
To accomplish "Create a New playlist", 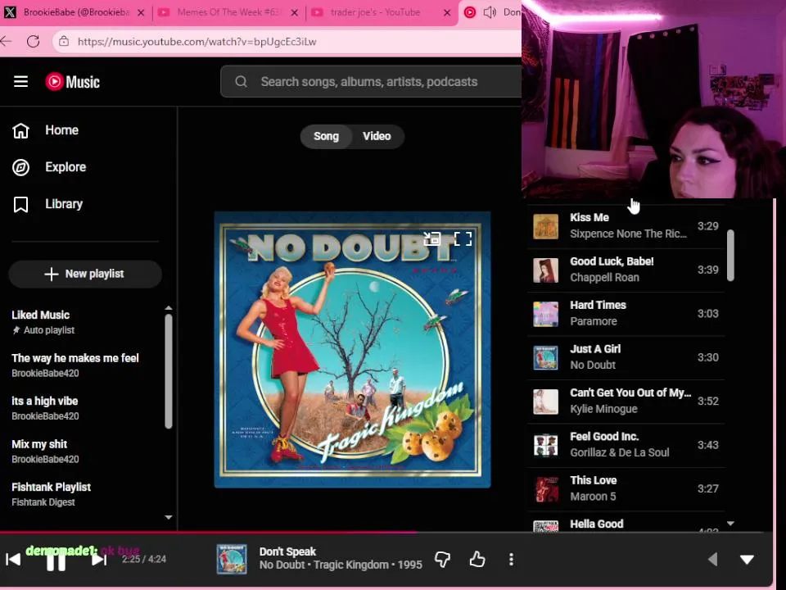I will click(x=84, y=274).
